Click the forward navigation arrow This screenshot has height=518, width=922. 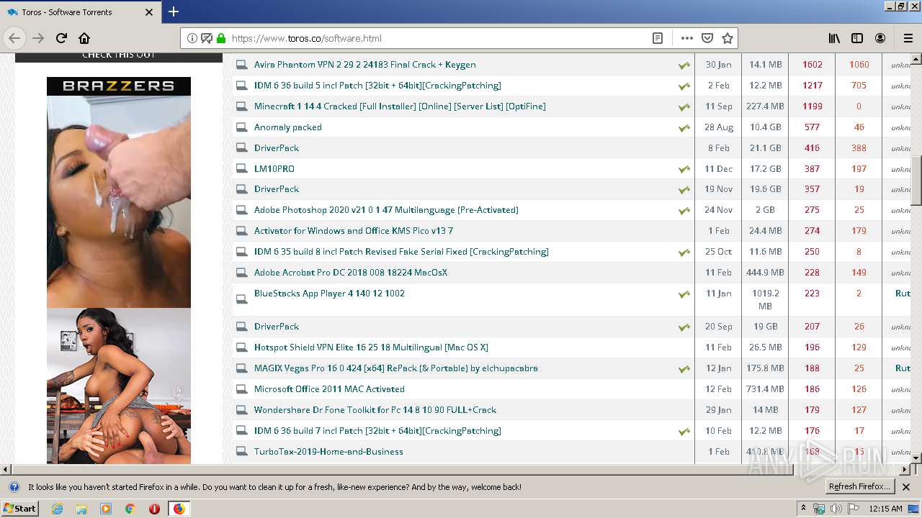[38, 38]
